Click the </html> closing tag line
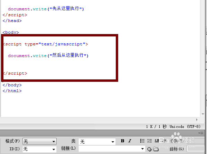The height and width of the screenshot is (154, 207). click(12, 91)
